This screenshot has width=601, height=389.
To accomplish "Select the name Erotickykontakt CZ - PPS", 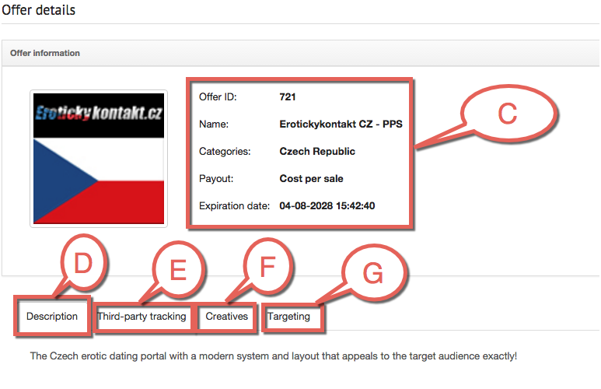I will click(341, 124).
